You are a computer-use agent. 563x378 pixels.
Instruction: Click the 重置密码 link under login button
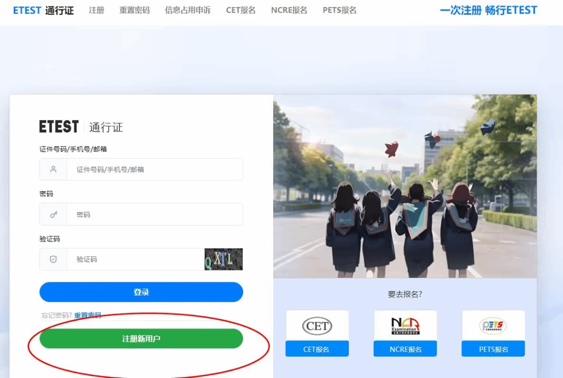coord(87,315)
